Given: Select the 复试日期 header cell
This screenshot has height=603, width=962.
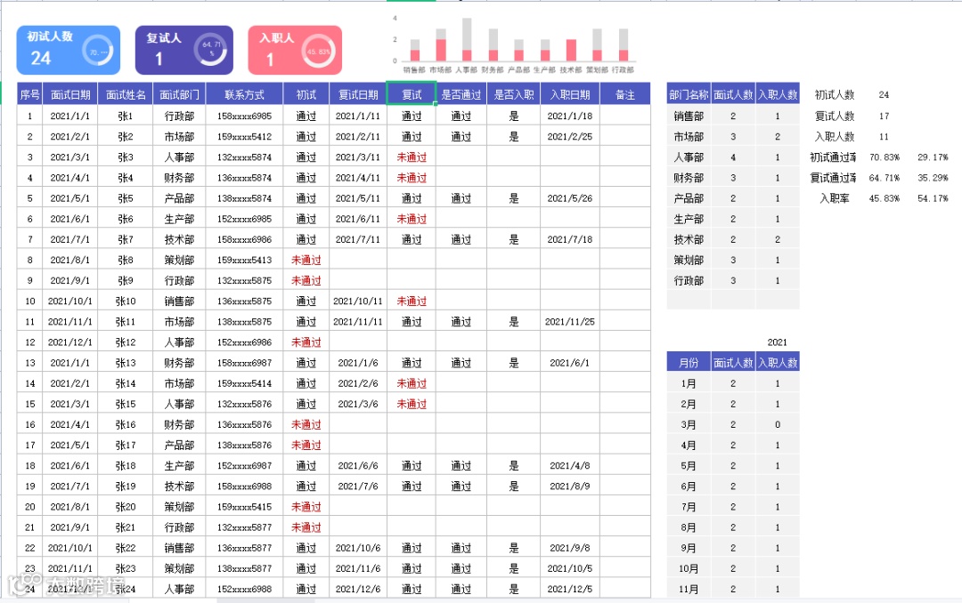Looking at the screenshot, I should (x=358, y=94).
